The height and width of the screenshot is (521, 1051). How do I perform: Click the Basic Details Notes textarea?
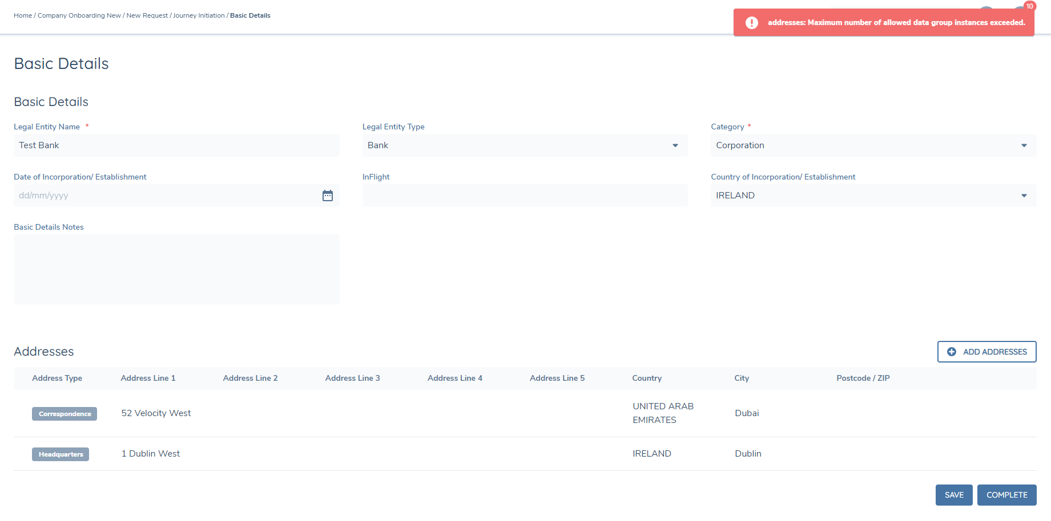[176, 269]
